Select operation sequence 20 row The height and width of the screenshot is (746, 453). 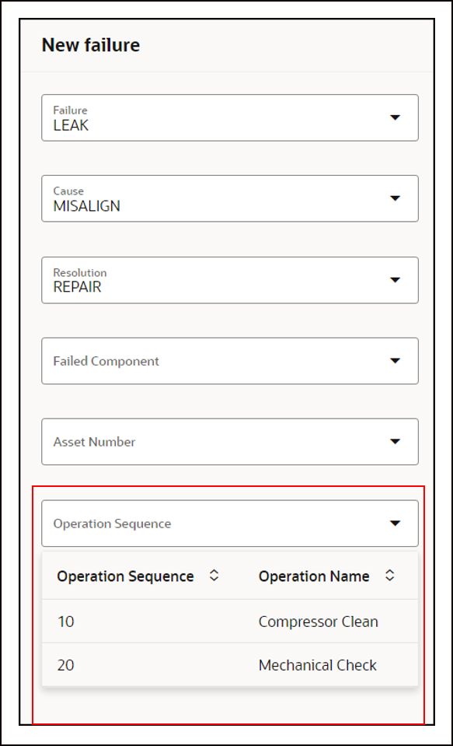click(230, 664)
